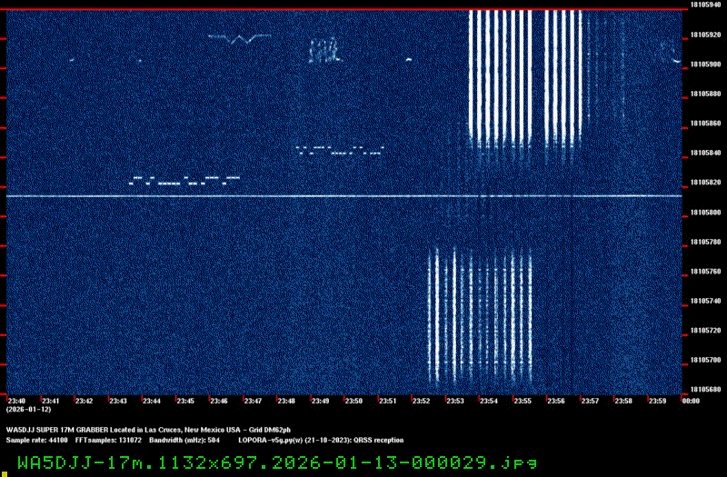Click the 18105940 frequency label
Screen dimensions: 727x477
coord(706,5)
